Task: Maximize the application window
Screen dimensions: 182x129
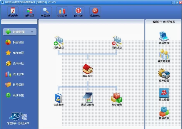Action: [177, 2]
